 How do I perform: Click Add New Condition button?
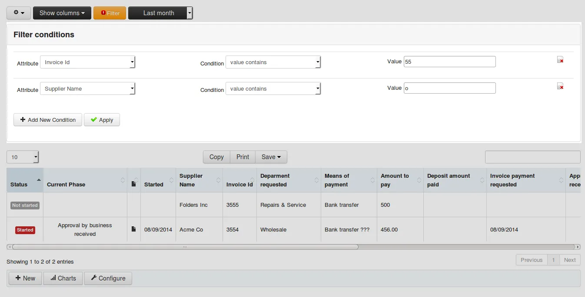tap(48, 120)
